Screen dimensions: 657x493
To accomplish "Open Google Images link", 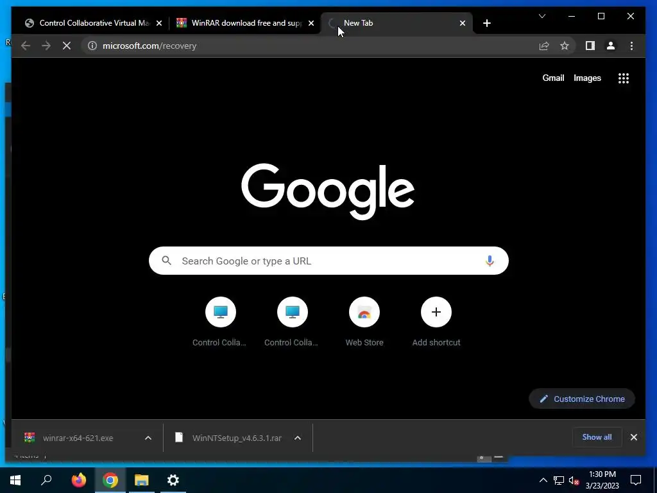I will 587,78.
